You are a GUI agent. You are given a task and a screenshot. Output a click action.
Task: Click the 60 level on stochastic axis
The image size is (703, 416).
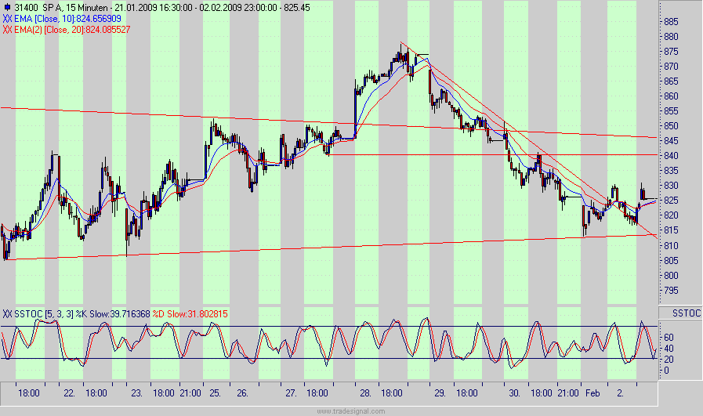pyautogui.click(x=669, y=337)
